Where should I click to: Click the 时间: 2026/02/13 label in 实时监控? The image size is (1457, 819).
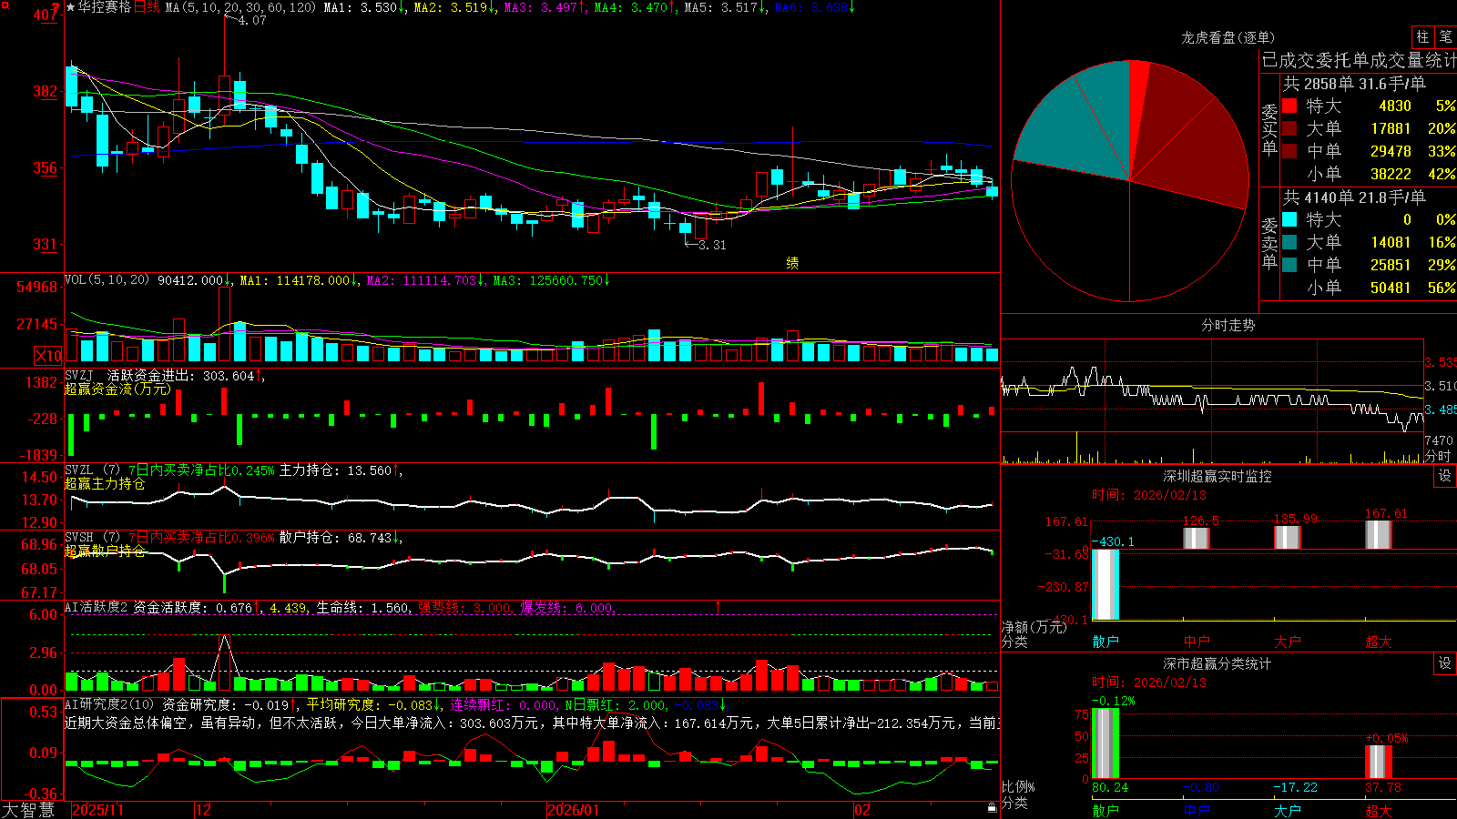1149,495
